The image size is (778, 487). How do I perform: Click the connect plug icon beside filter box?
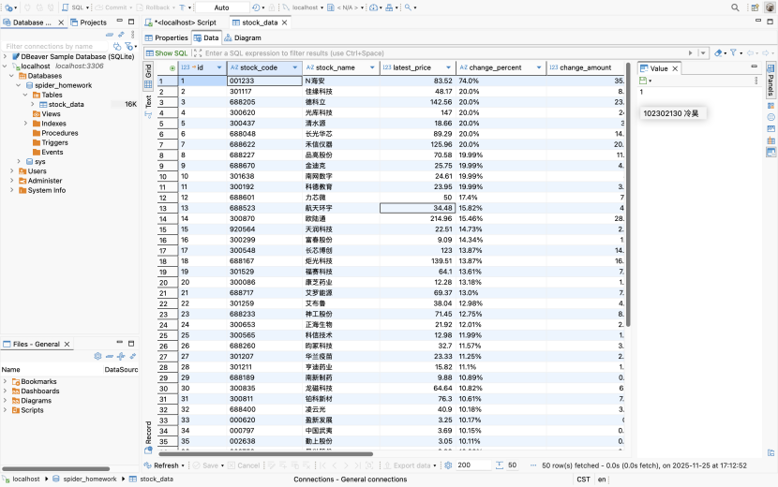[117, 46]
